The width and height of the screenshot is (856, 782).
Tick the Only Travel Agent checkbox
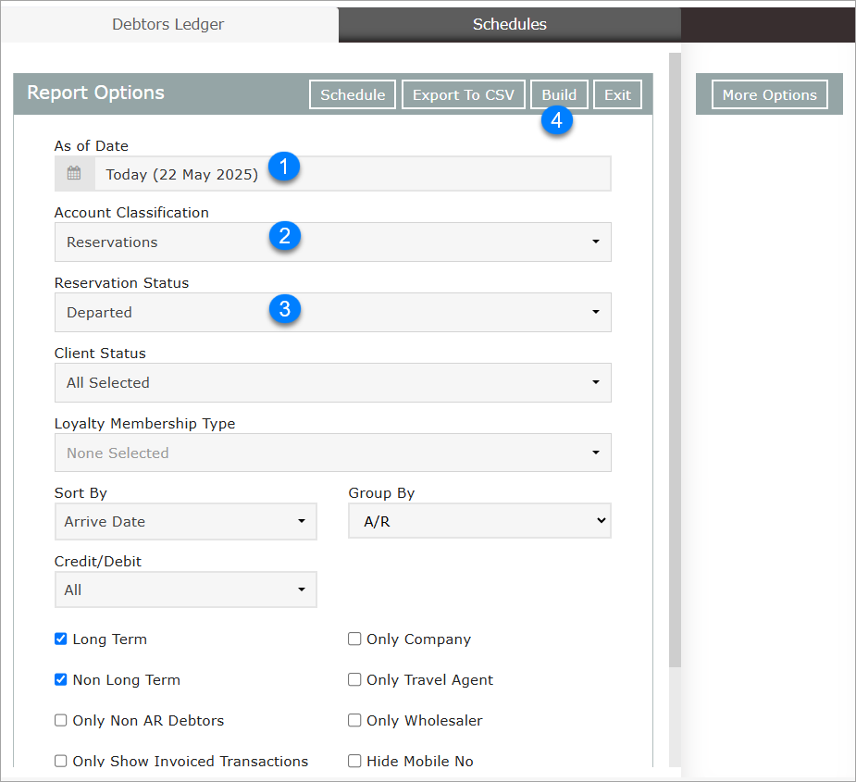click(354, 680)
